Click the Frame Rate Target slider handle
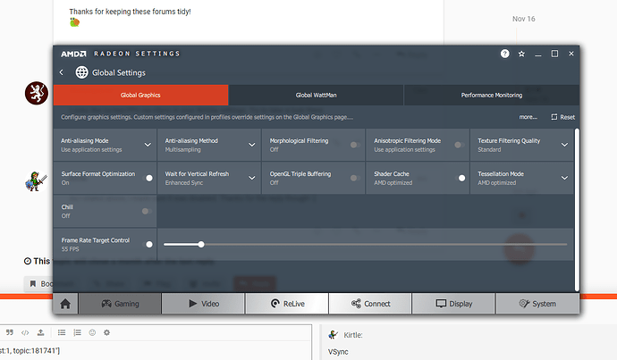Screen dimensions: 617x360 (201, 245)
